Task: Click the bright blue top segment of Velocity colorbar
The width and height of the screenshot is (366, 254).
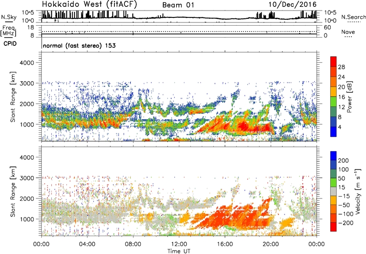Action: click(334, 156)
